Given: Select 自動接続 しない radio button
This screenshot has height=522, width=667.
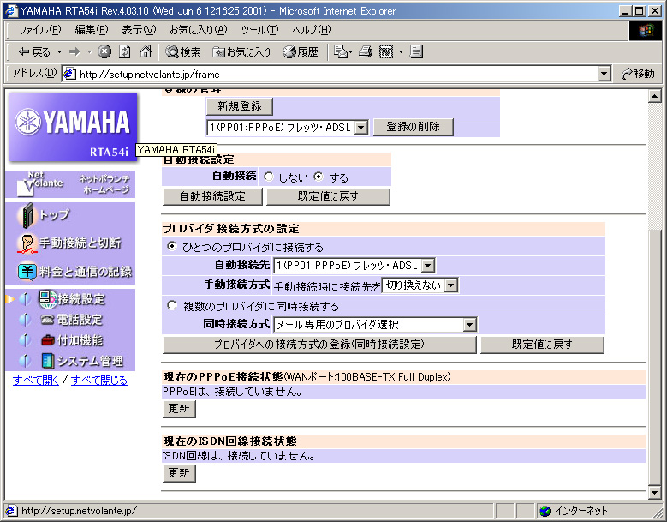Looking at the screenshot, I should pos(268,177).
